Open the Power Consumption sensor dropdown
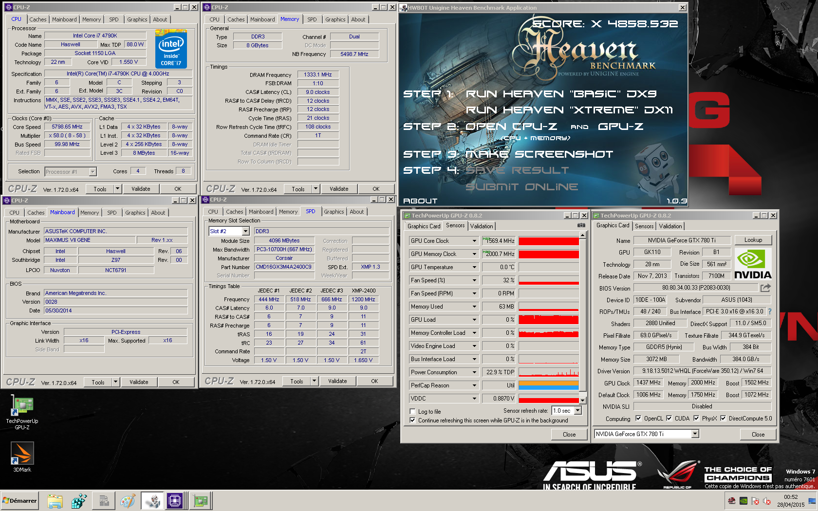818x511 pixels. [x=474, y=372]
